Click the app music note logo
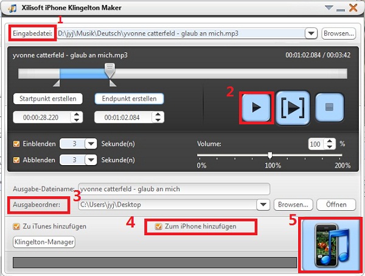Image resolution: width=365 pixels, height=276 pixels. pyautogui.click(x=12, y=8)
